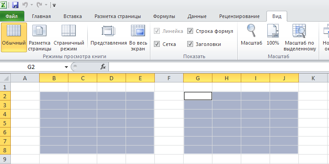This screenshot has height=164, width=329.
Task: Open the Разметка страницы ribbon tab
Action: [117, 16]
